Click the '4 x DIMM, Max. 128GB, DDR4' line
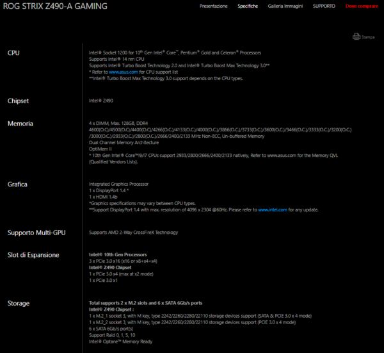Viewport: 384px width, 353px height. click(118, 123)
